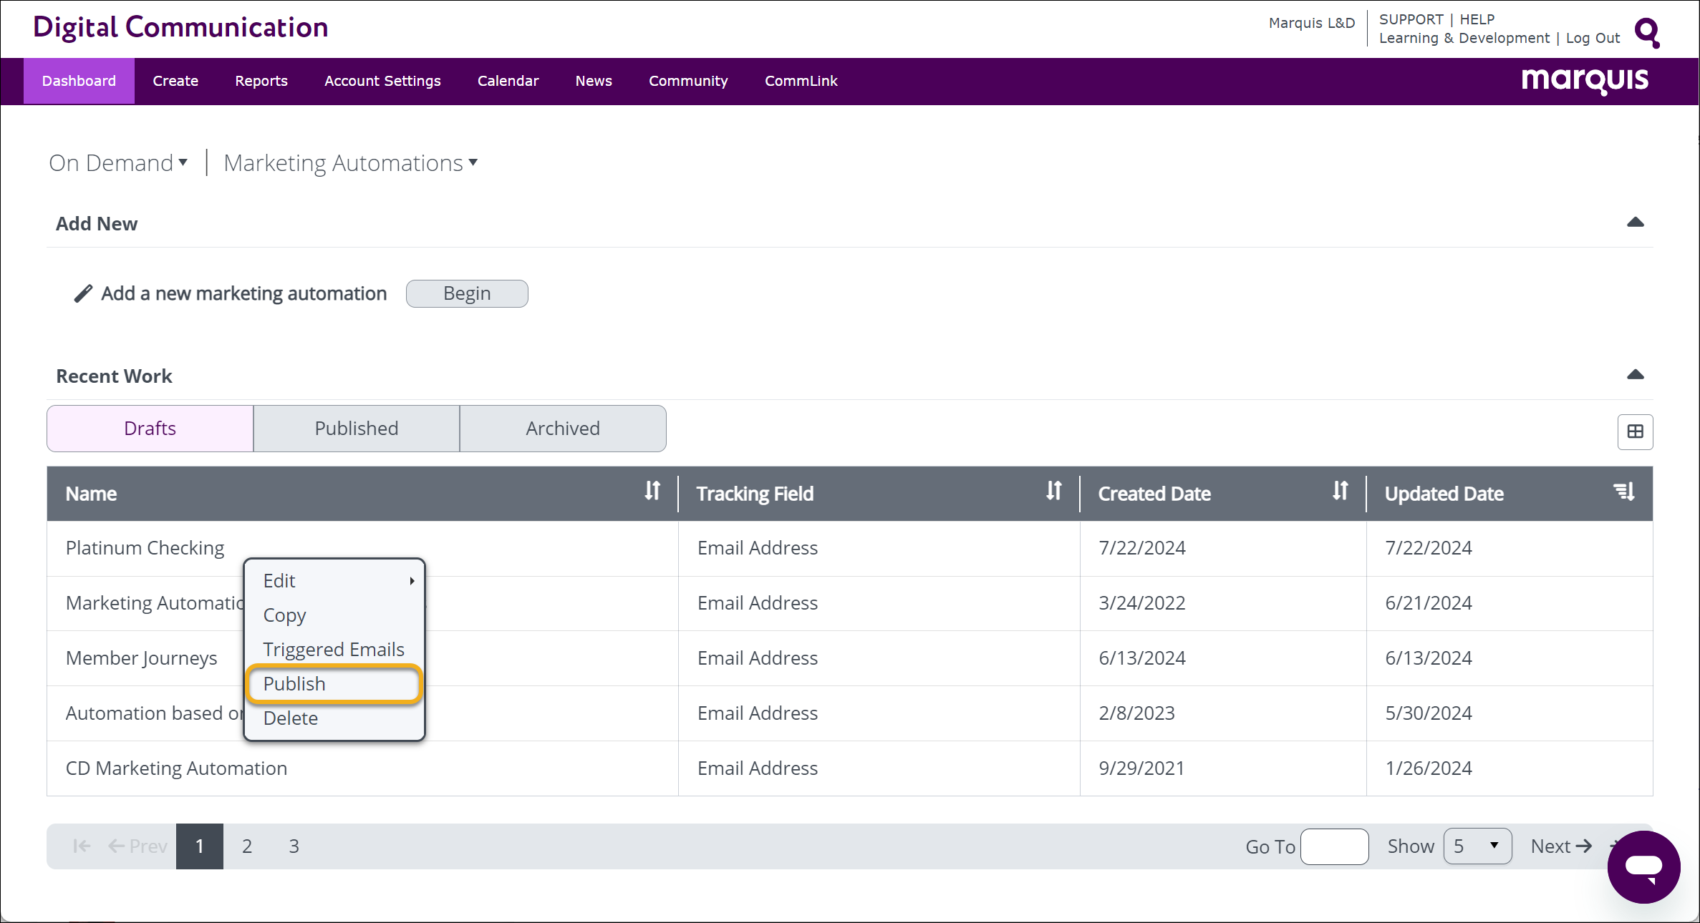Select the CD Marketing Automation row name
The height and width of the screenshot is (923, 1700).
[x=176, y=768]
